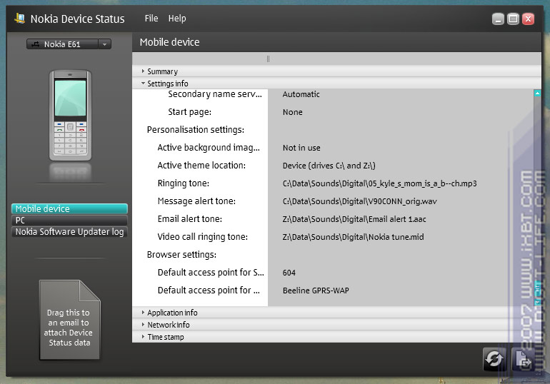The height and width of the screenshot is (384, 550).
Task: Click the 604 access point value
Action: coord(289,273)
